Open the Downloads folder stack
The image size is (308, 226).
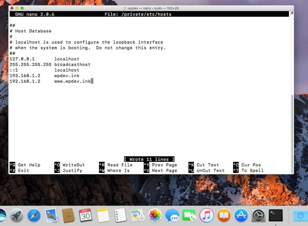point(300,215)
